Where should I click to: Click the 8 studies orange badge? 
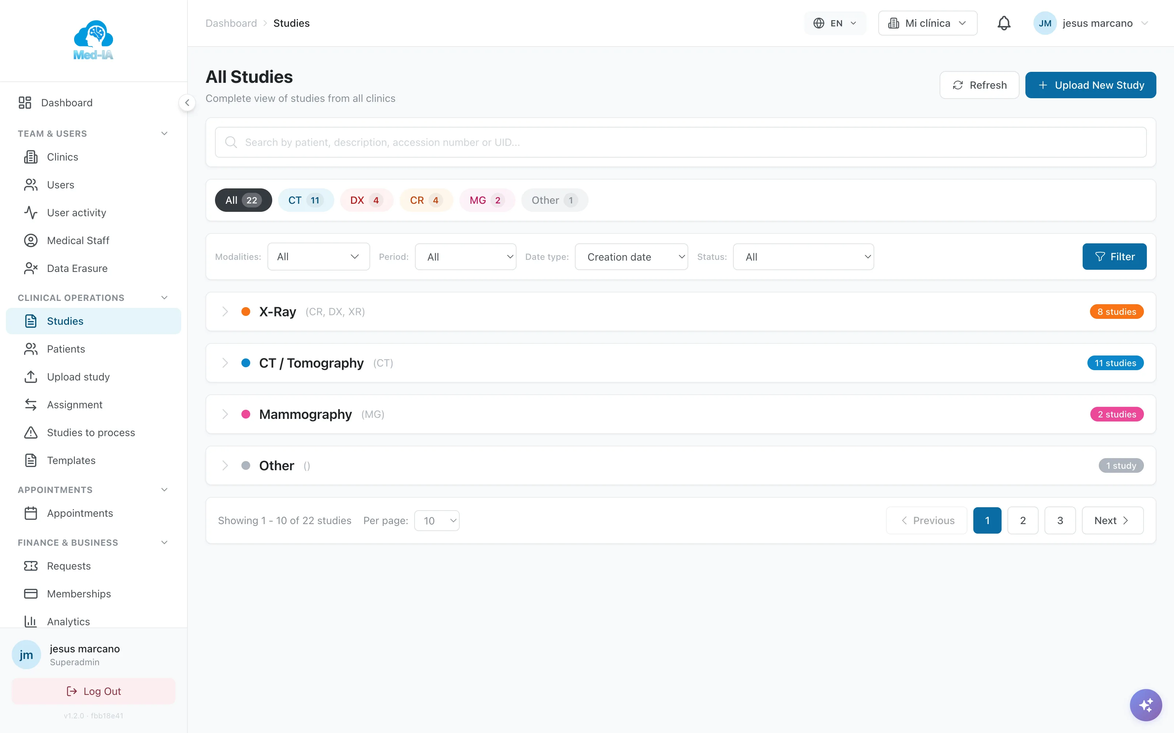[x=1117, y=312]
